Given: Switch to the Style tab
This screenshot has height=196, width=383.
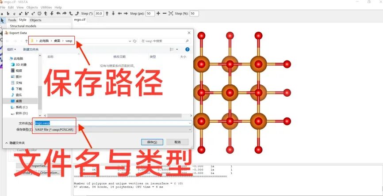Looking at the screenshot, I should 23,20.
